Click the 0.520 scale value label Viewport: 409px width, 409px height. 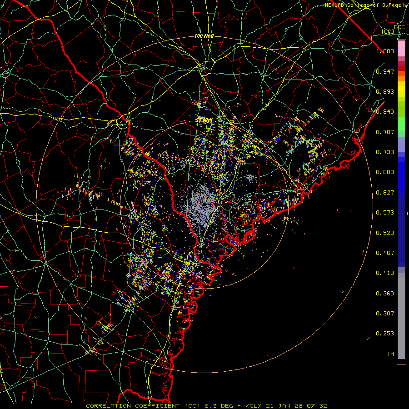(385, 233)
